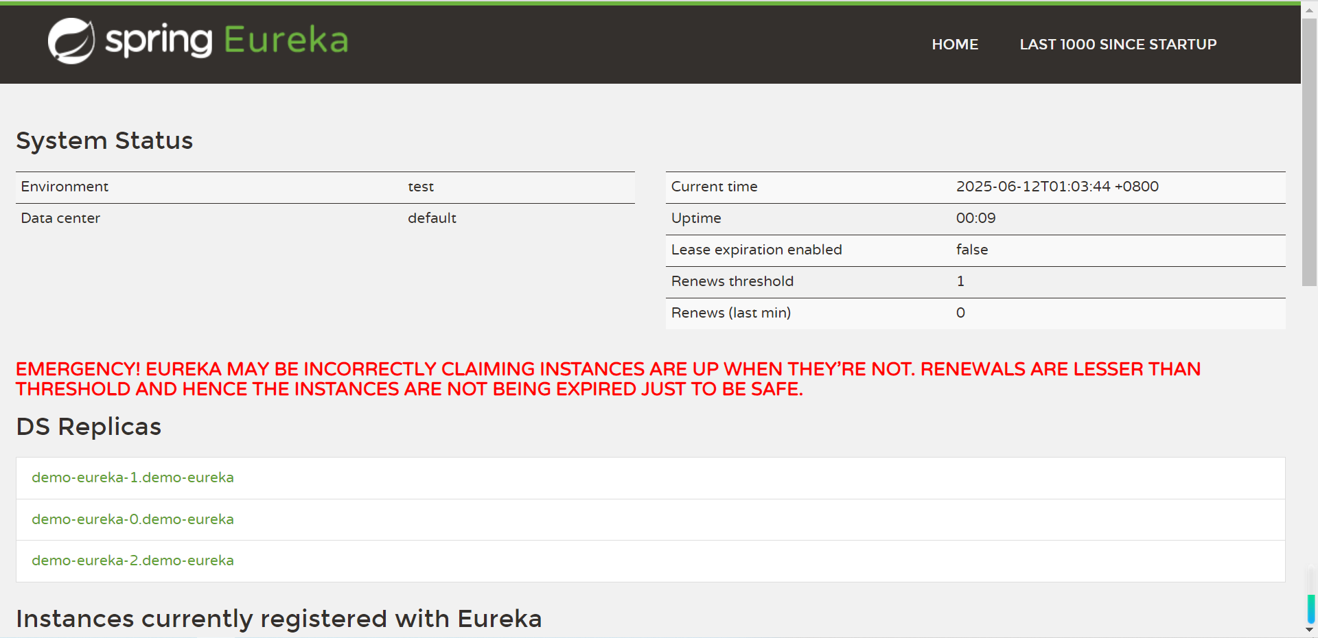Click the cyan marker beside the scrollbar
The width and height of the screenshot is (1318, 638).
(1310, 609)
